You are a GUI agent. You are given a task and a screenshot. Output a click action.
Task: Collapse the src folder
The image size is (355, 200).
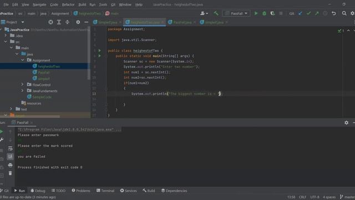click(6, 42)
